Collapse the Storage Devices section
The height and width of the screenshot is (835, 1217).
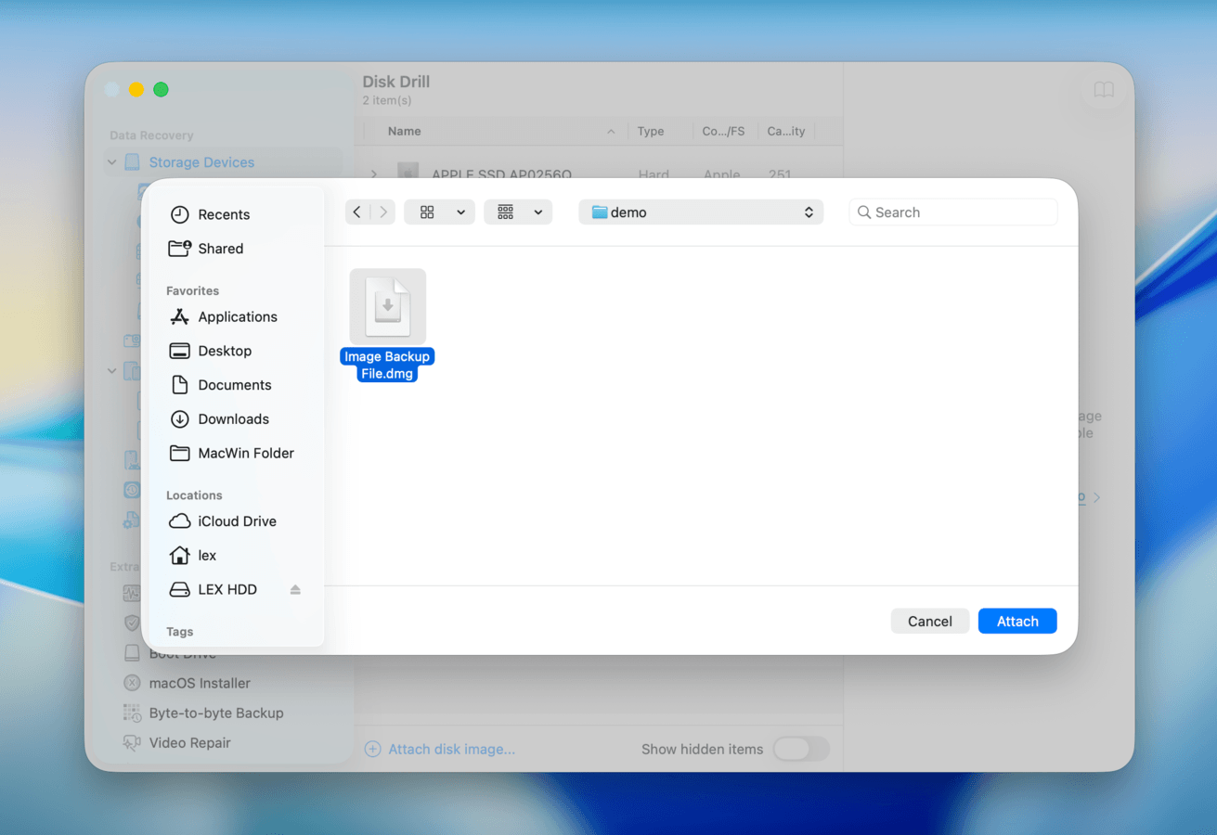(x=110, y=161)
